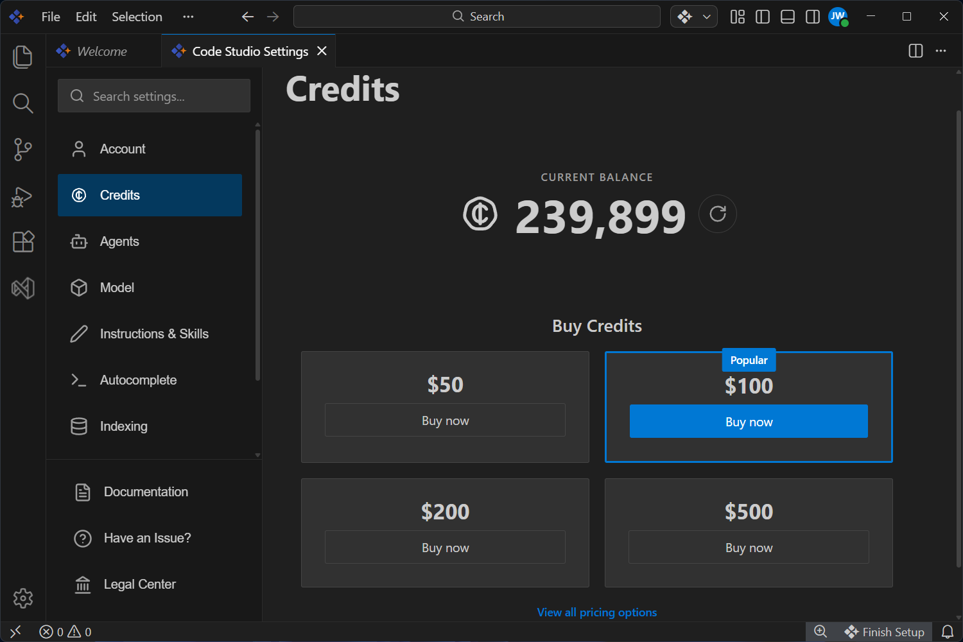Open Account settings section
This screenshot has width=963, height=642.
click(150, 149)
